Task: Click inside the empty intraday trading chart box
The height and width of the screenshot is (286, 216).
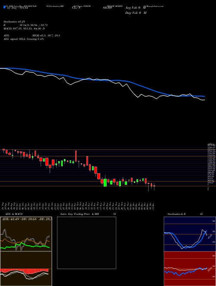Action: (x=86, y=243)
